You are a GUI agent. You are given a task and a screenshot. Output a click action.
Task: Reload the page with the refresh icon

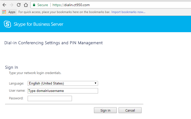19,5
